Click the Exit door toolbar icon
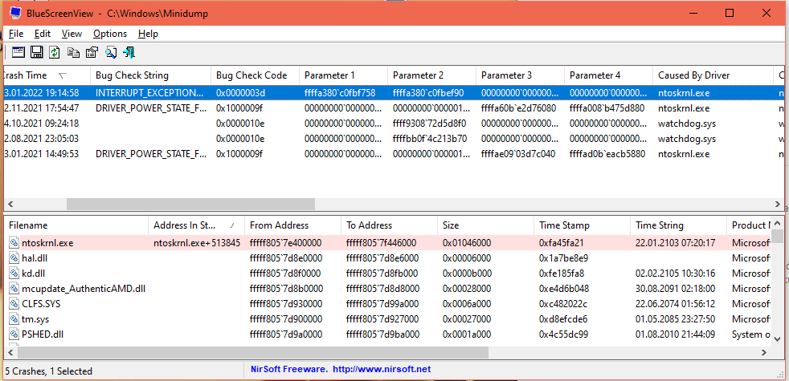 [x=129, y=52]
